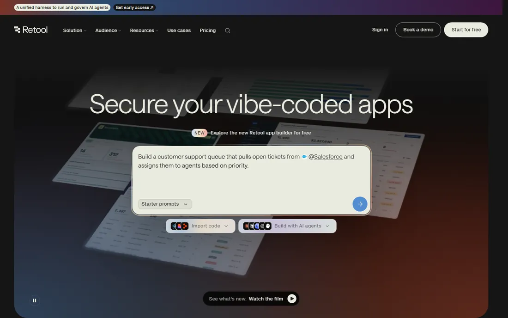
Task: Open the Pricing page
Action: pyautogui.click(x=208, y=31)
